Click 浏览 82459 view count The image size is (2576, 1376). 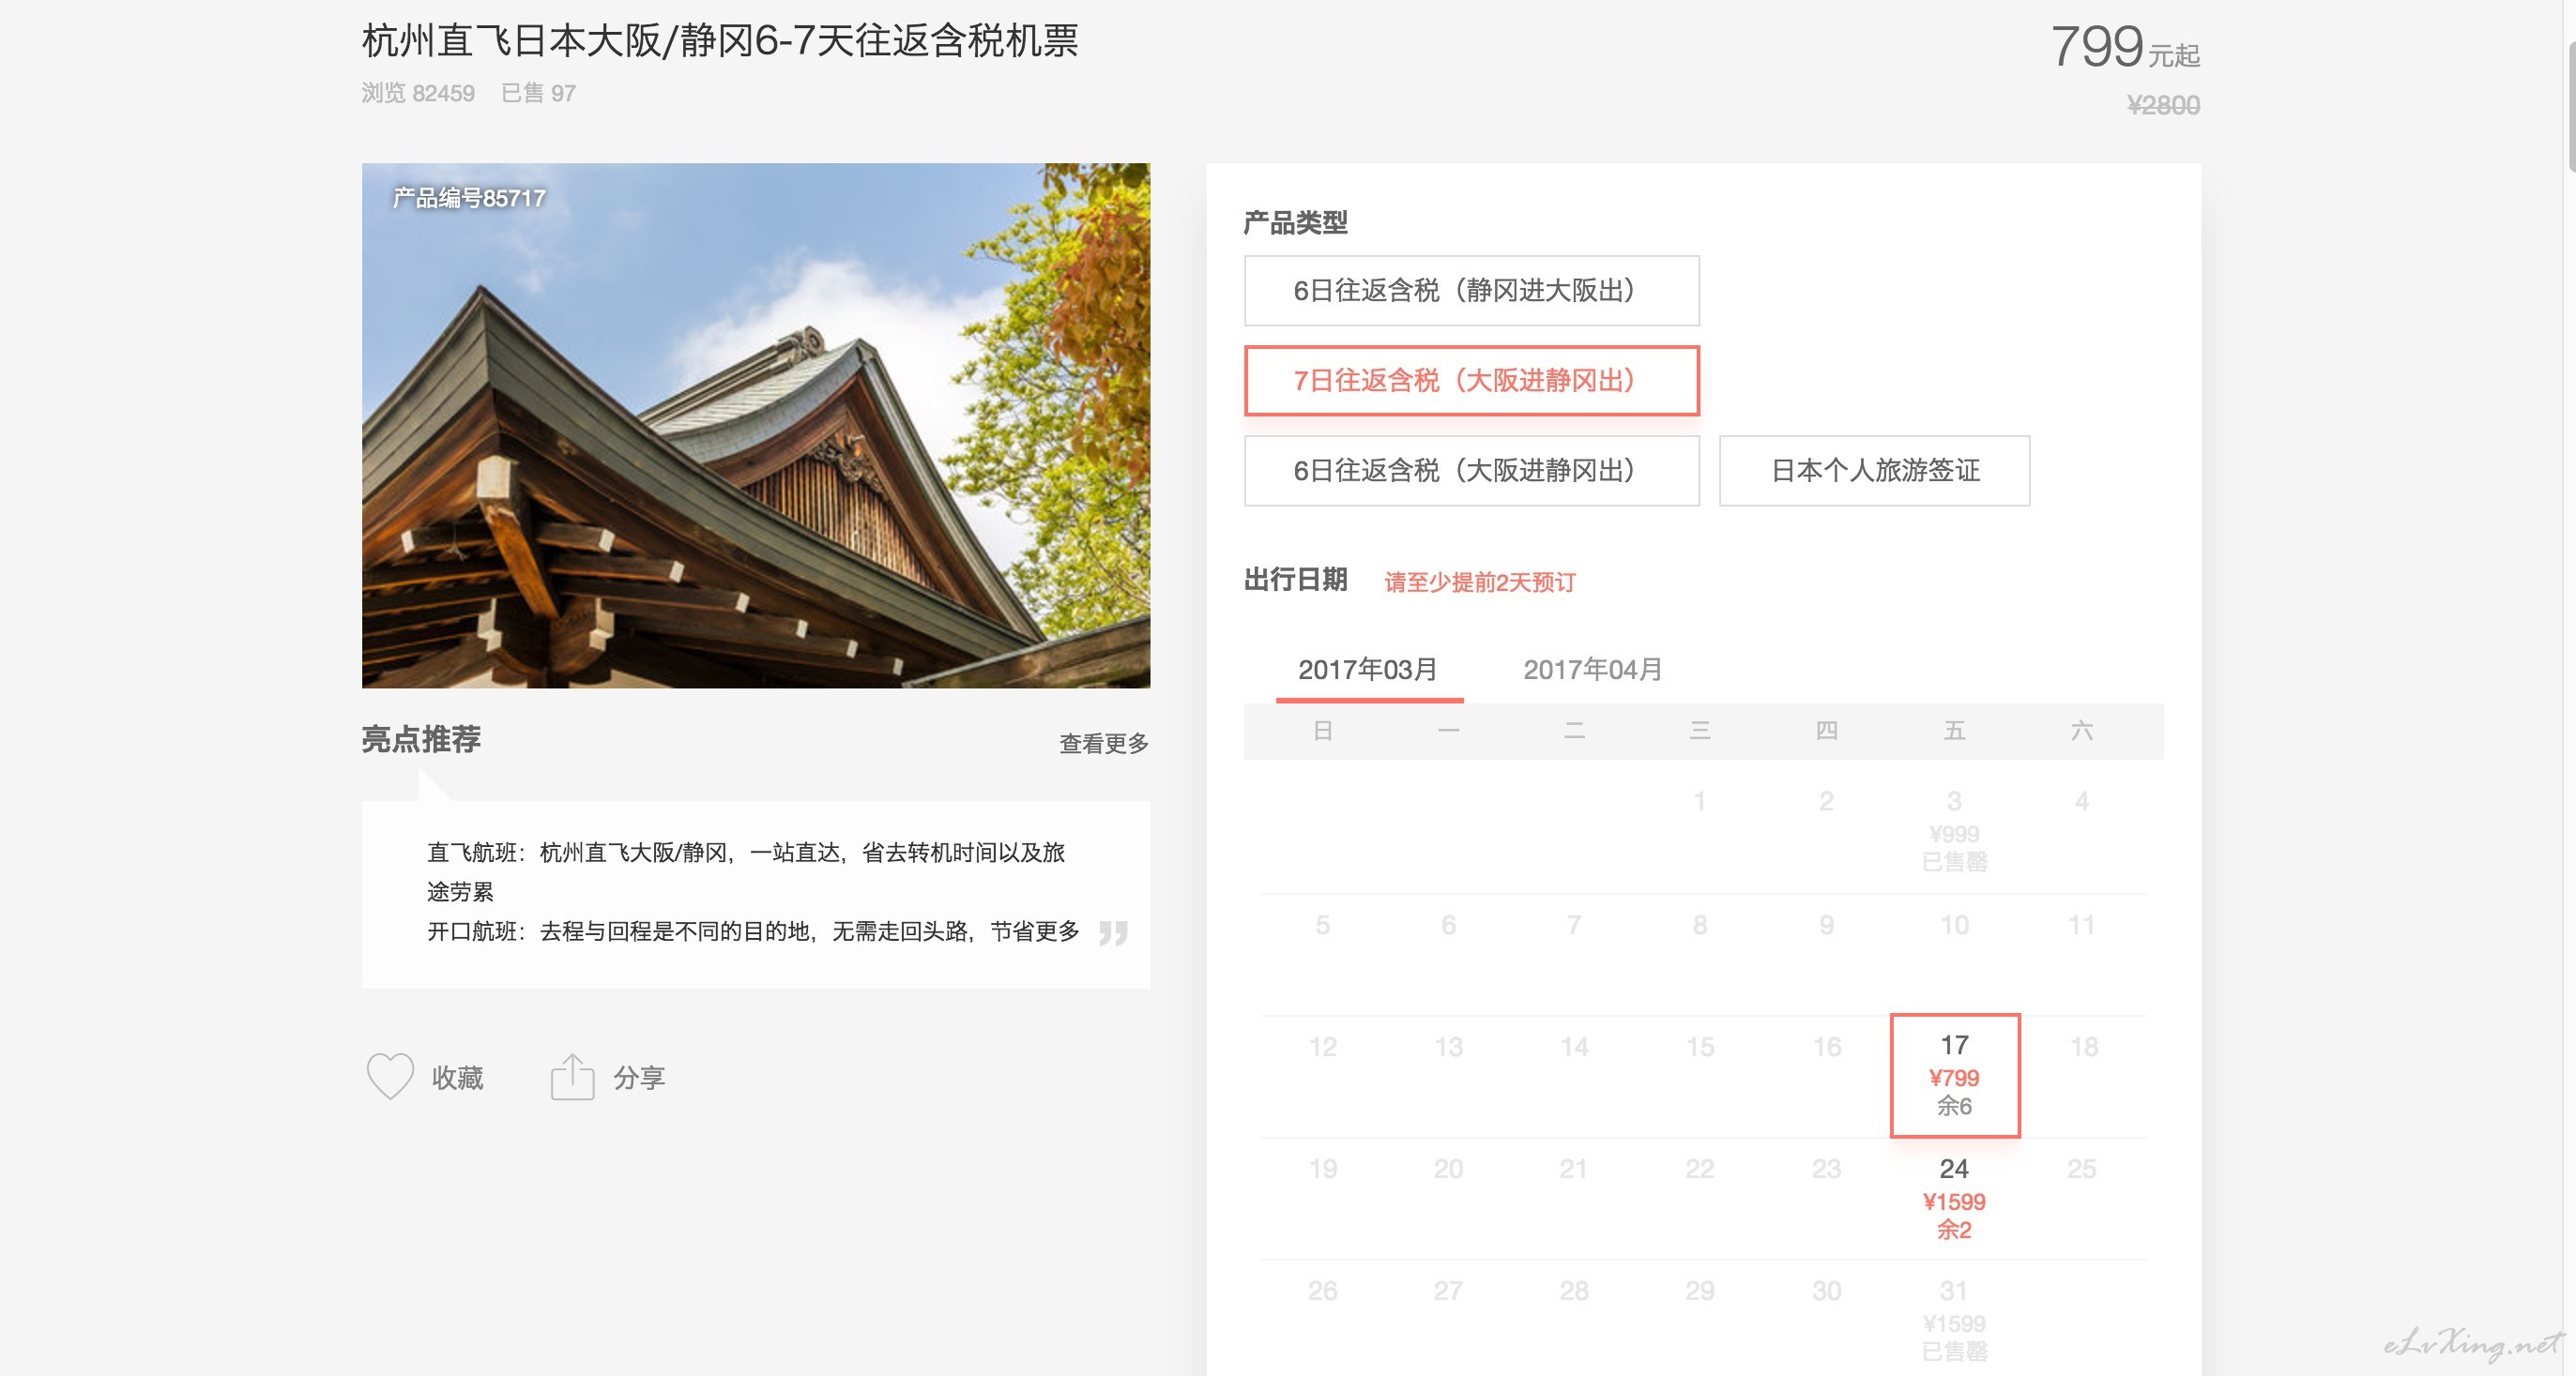tap(418, 93)
